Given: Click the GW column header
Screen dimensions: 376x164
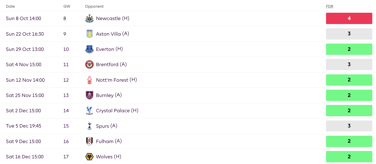Looking at the screenshot, I should coord(67,6).
